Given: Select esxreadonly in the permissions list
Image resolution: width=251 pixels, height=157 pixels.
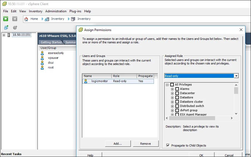Looking at the screenshot, I should 56,53.
